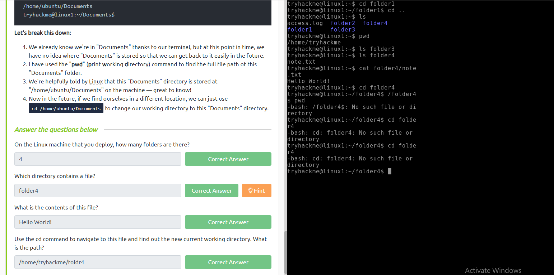Image resolution: width=554 pixels, height=275 pixels.
Task: Click Correct Answer button beside Hello World! field
Action: [x=228, y=222]
